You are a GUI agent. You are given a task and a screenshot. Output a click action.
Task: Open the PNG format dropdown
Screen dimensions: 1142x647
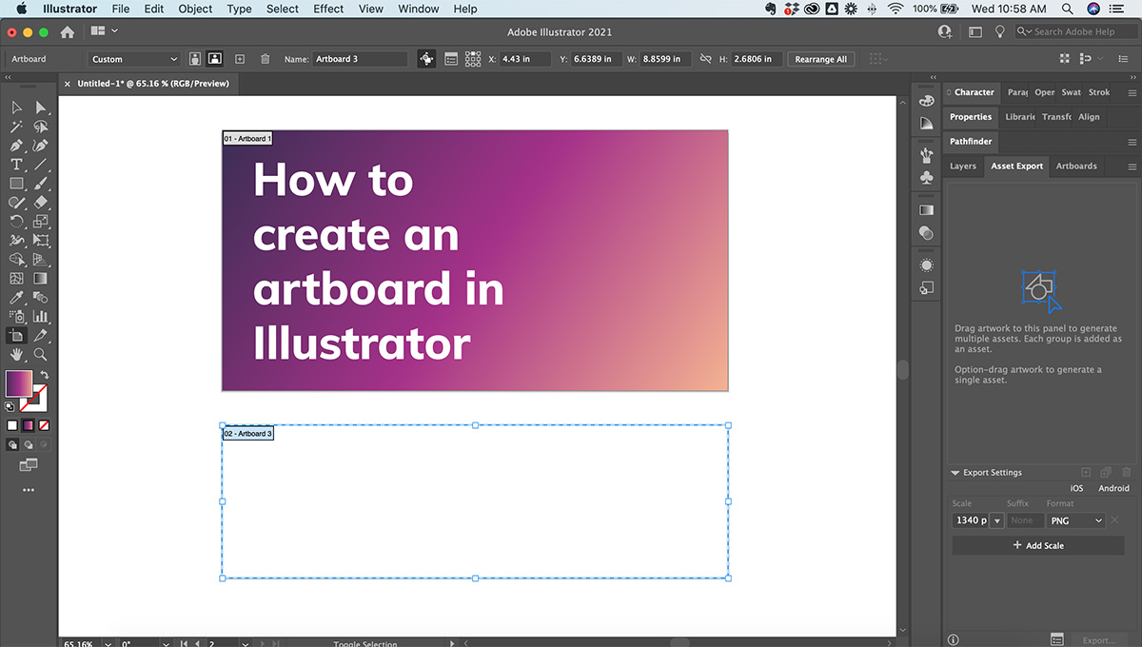1075,520
